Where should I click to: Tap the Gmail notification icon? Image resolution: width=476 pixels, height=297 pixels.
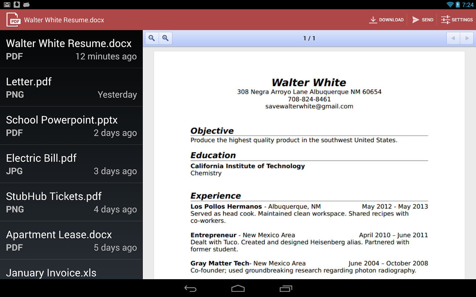[7, 5]
